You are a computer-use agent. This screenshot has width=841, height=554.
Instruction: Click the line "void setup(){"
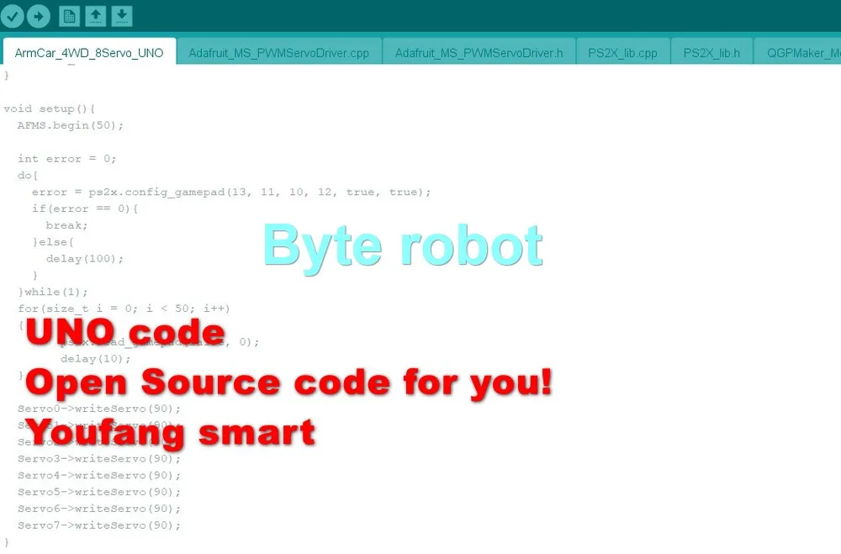click(50, 109)
